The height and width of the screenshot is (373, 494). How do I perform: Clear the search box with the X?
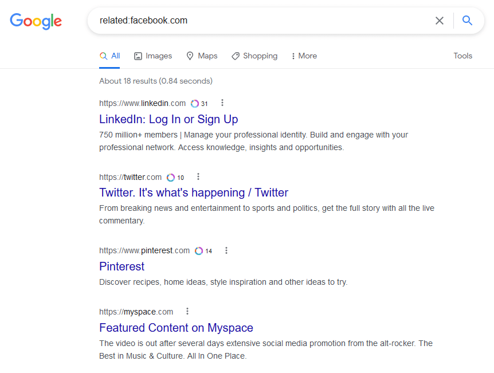tap(440, 21)
